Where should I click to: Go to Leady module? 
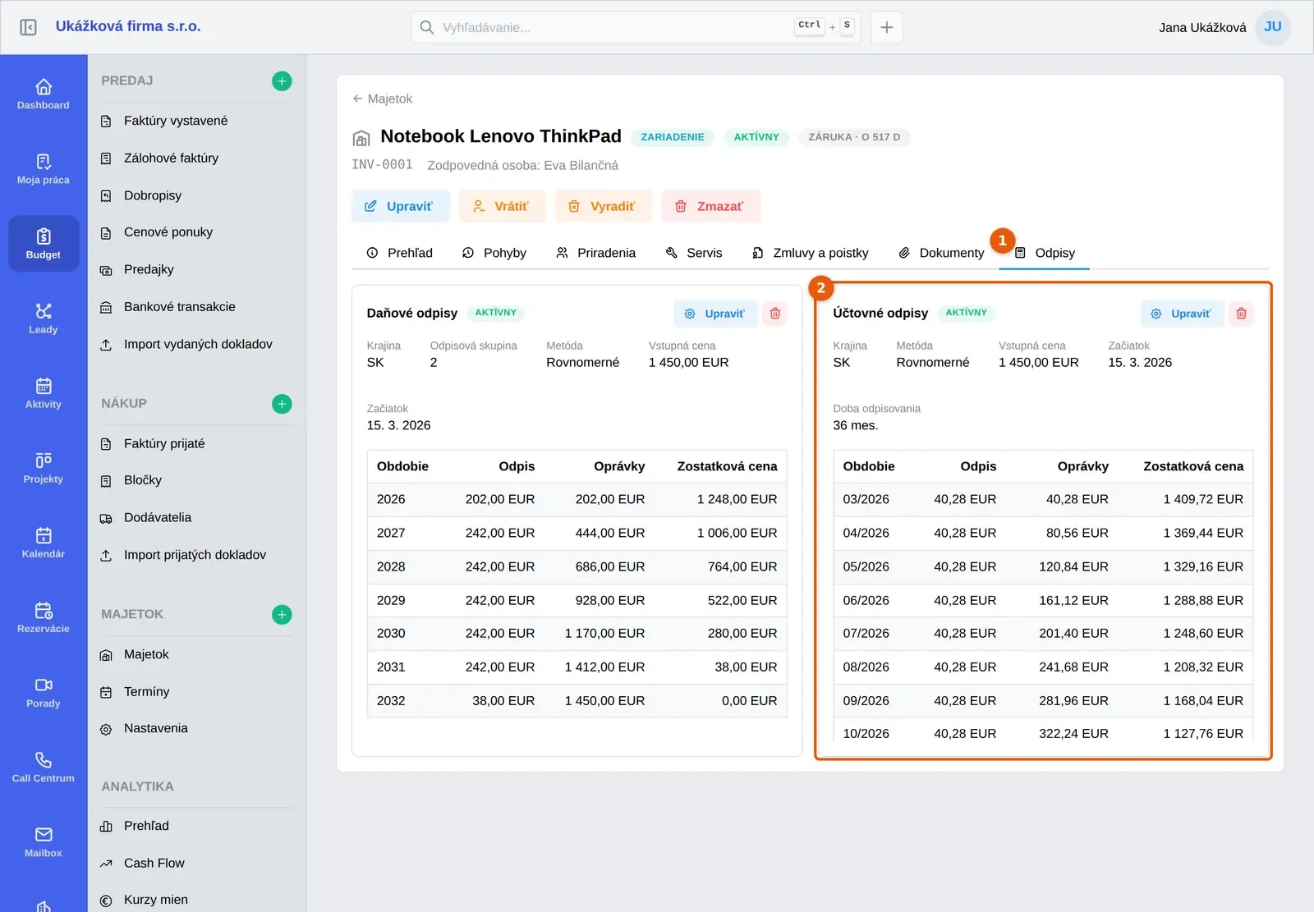click(x=44, y=319)
